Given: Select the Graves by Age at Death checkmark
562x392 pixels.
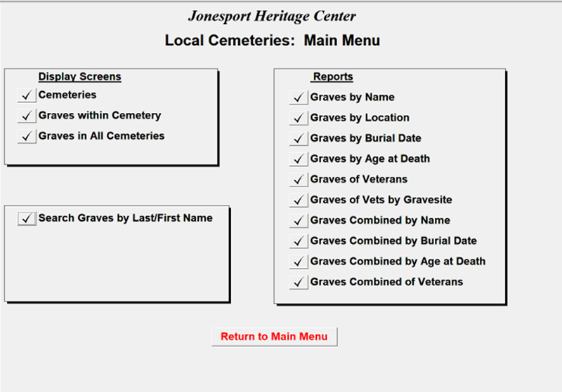Looking at the screenshot, I should (299, 159).
